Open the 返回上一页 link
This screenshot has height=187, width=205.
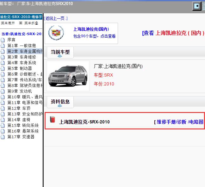click(56, 18)
